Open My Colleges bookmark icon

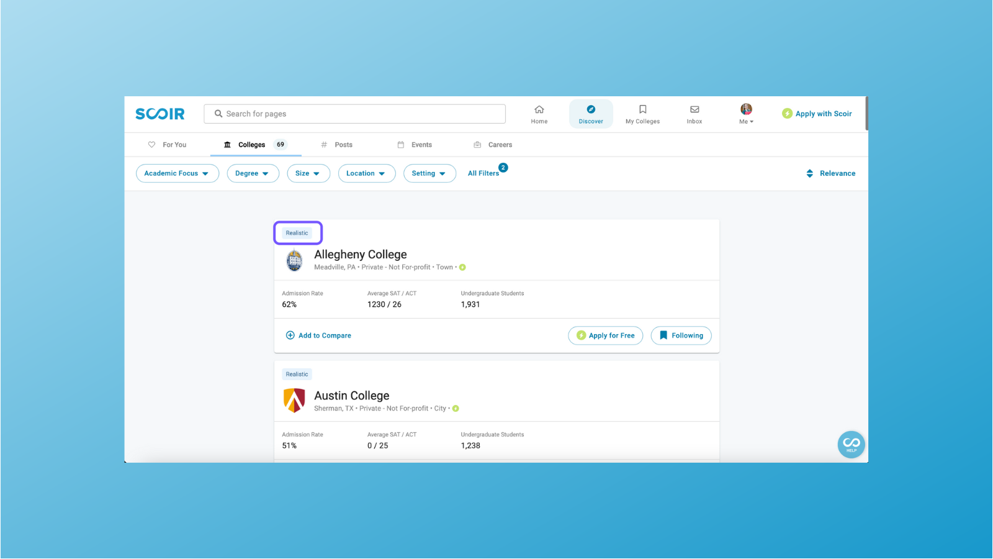pos(642,113)
